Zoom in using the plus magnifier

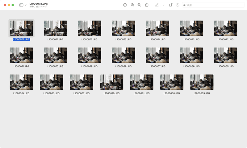tap(139, 5)
